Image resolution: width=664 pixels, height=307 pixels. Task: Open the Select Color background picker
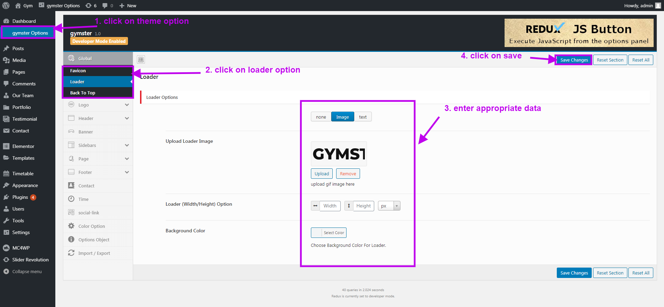tap(329, 233)
